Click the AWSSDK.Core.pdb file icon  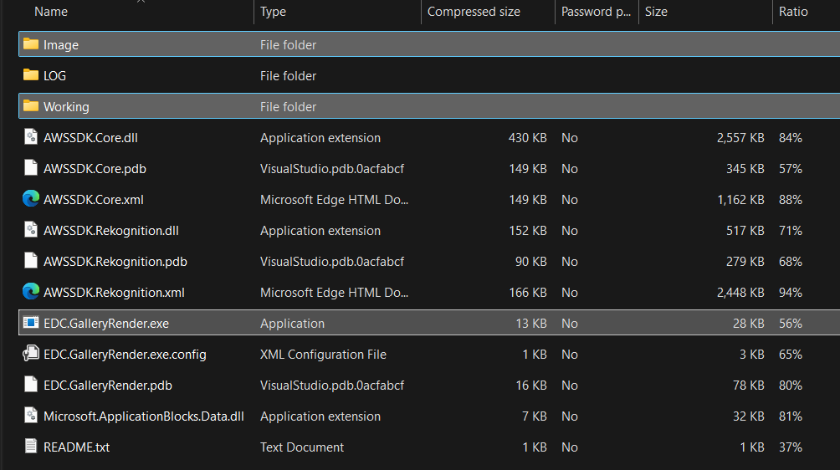(x=31, y=168)
